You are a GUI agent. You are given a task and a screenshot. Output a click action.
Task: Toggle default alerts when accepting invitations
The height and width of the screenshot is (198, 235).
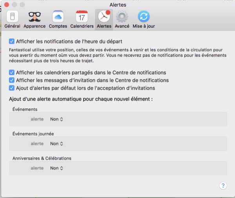(12, 88)
